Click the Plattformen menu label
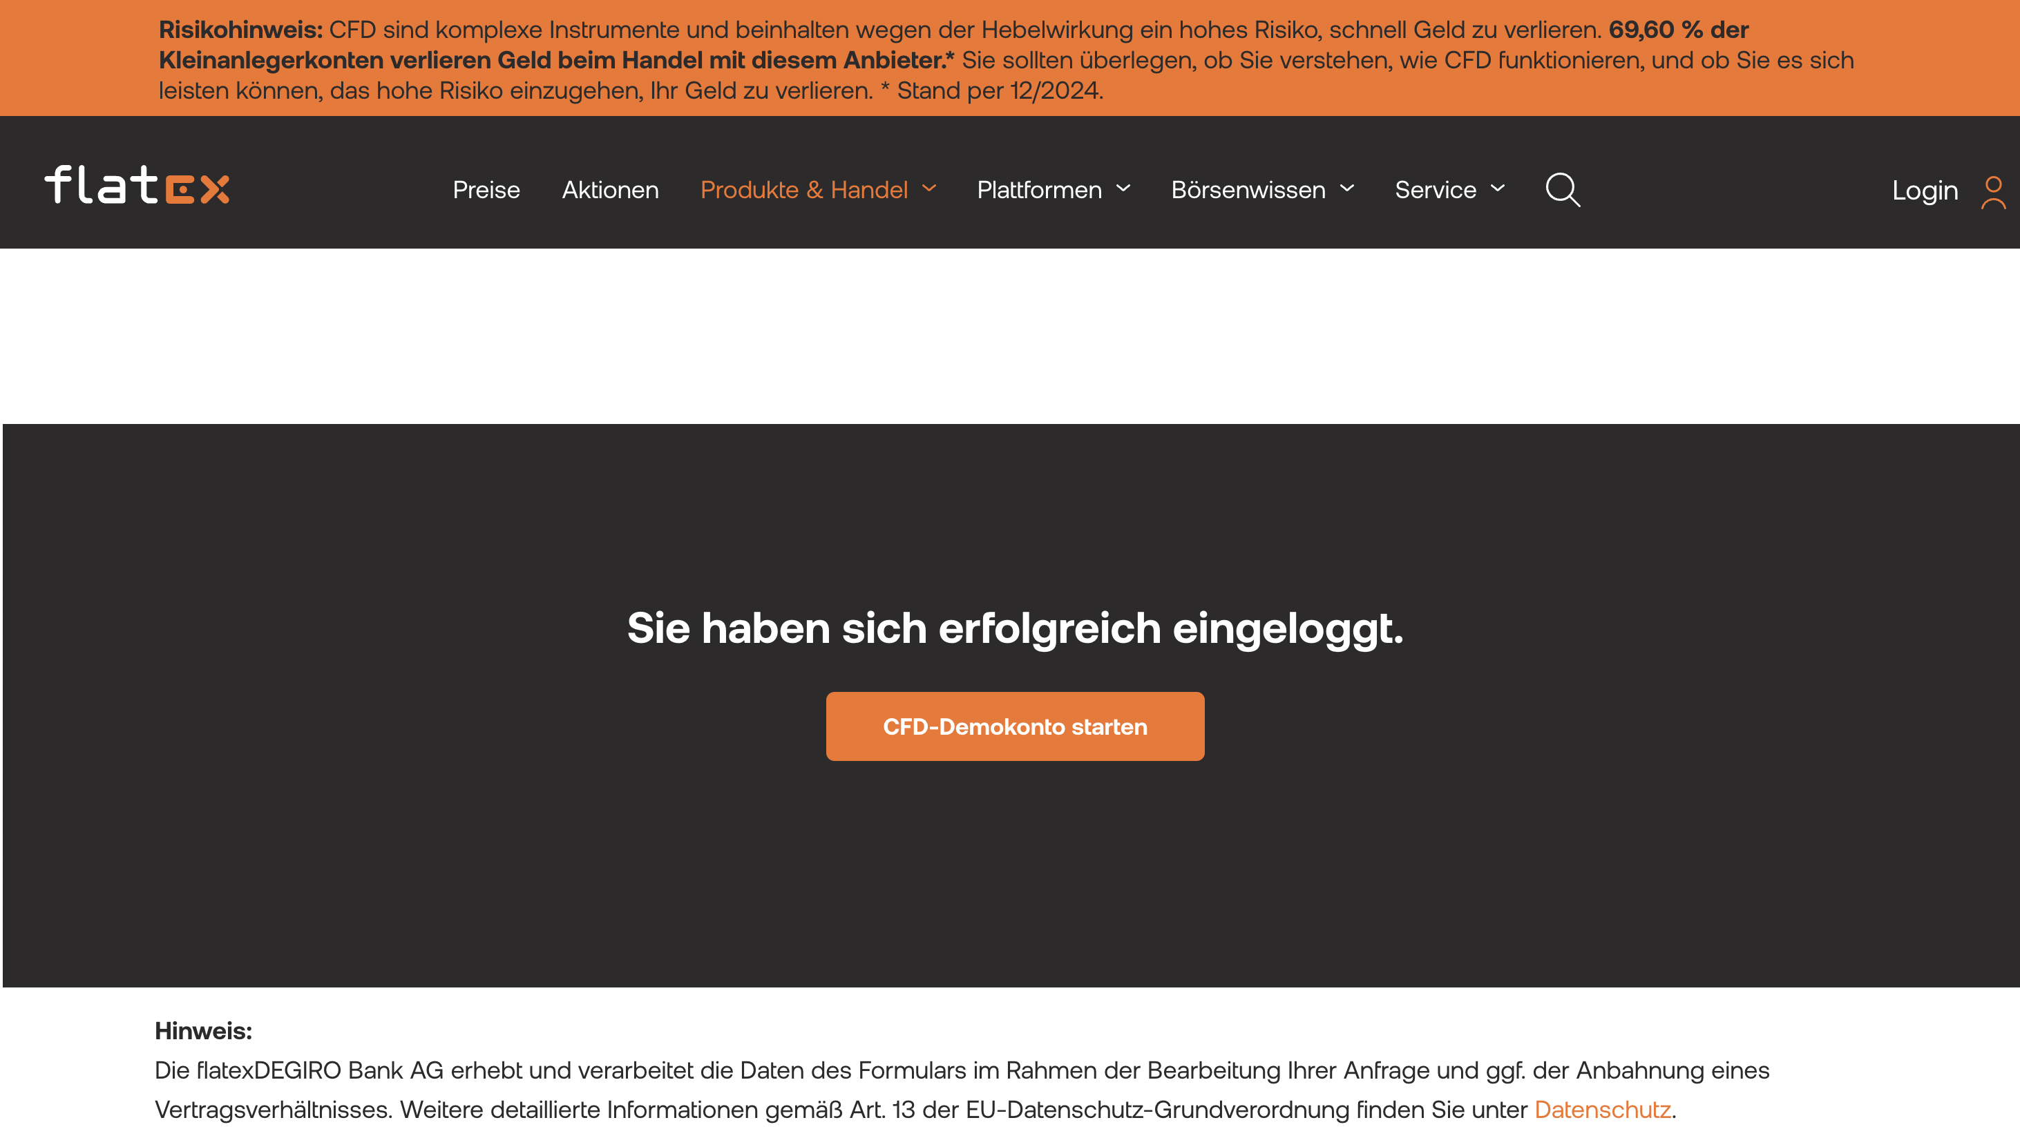The height and width of the screenshot is (1138, 2020). tap(1039, 190)
